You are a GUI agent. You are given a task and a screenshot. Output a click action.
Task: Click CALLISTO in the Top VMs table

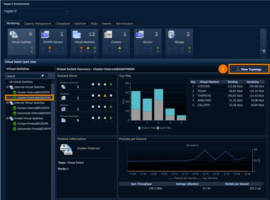pos(203,105)
